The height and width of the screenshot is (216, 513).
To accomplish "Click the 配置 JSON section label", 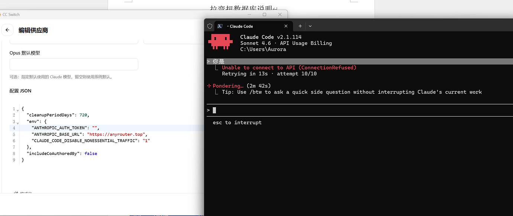I will tap(20, 91).
